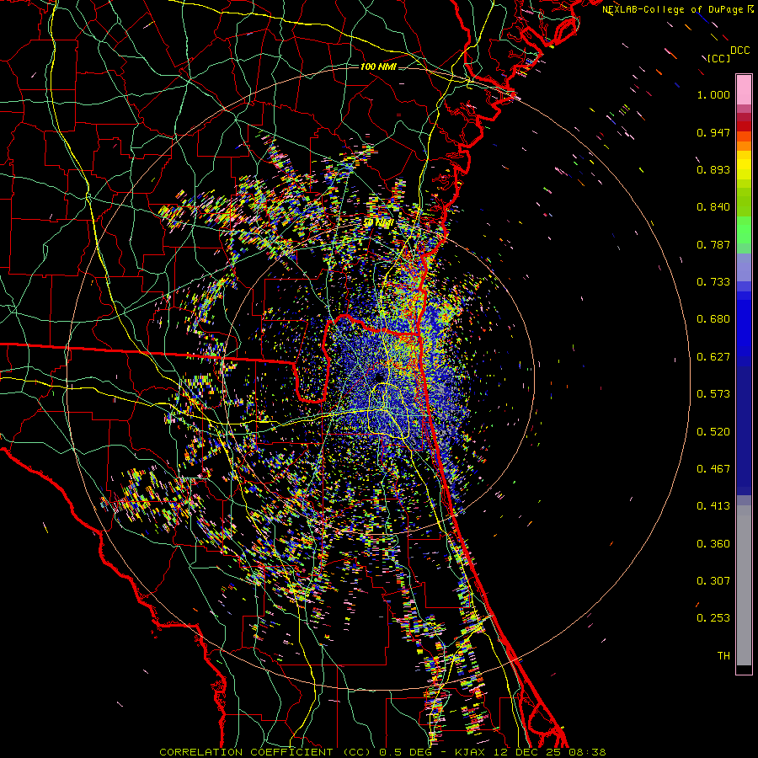
Task: Select the 0.947 legend value
Action: coord(713,132)
